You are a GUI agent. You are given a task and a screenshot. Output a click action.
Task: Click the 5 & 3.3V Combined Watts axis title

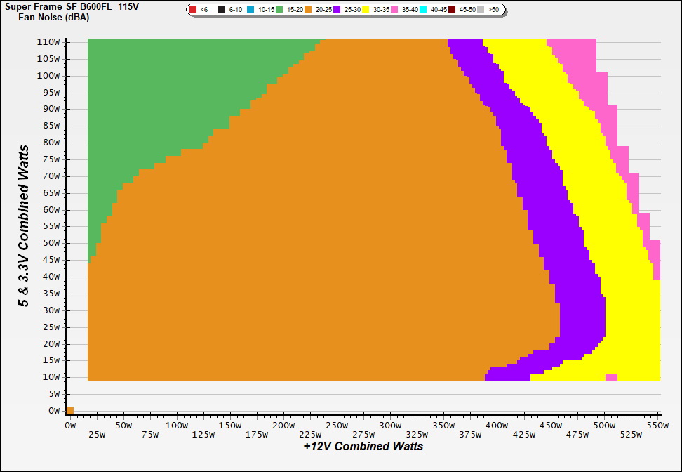(x=24, y=225)
